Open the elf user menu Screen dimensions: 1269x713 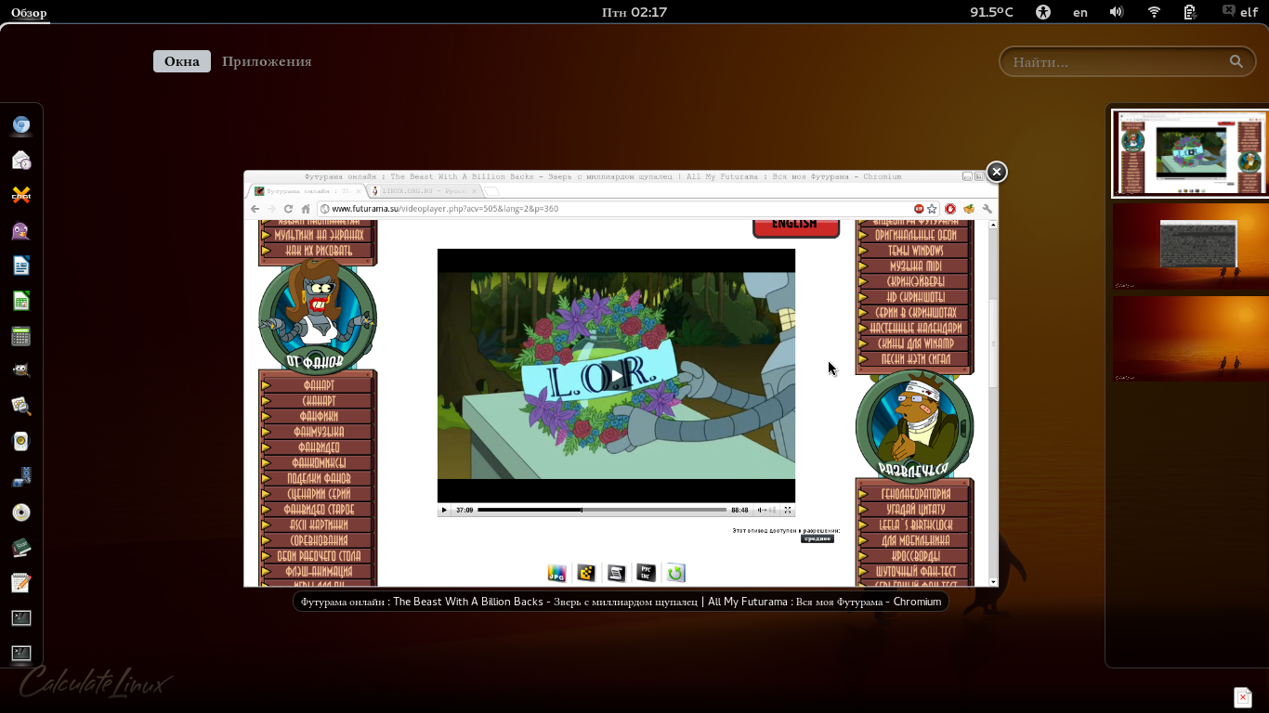pyautogui.click(x=1239, y=12)
